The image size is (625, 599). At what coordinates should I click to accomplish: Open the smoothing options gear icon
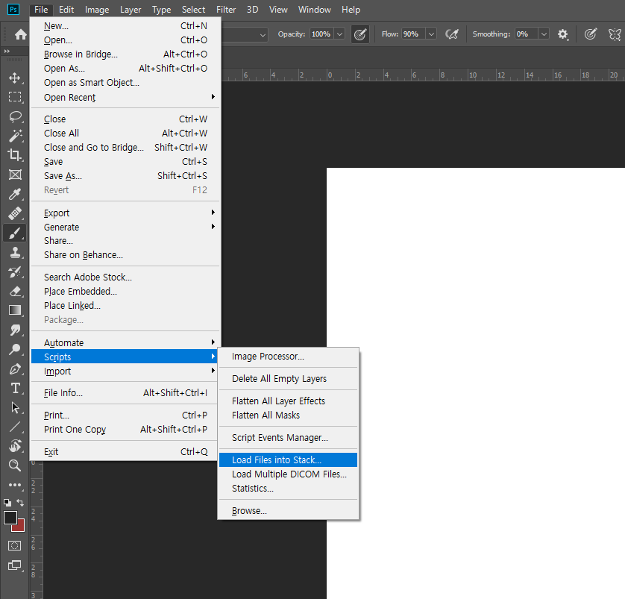point(563,34)
